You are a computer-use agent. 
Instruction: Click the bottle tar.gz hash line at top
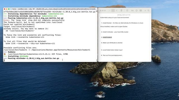50,12
